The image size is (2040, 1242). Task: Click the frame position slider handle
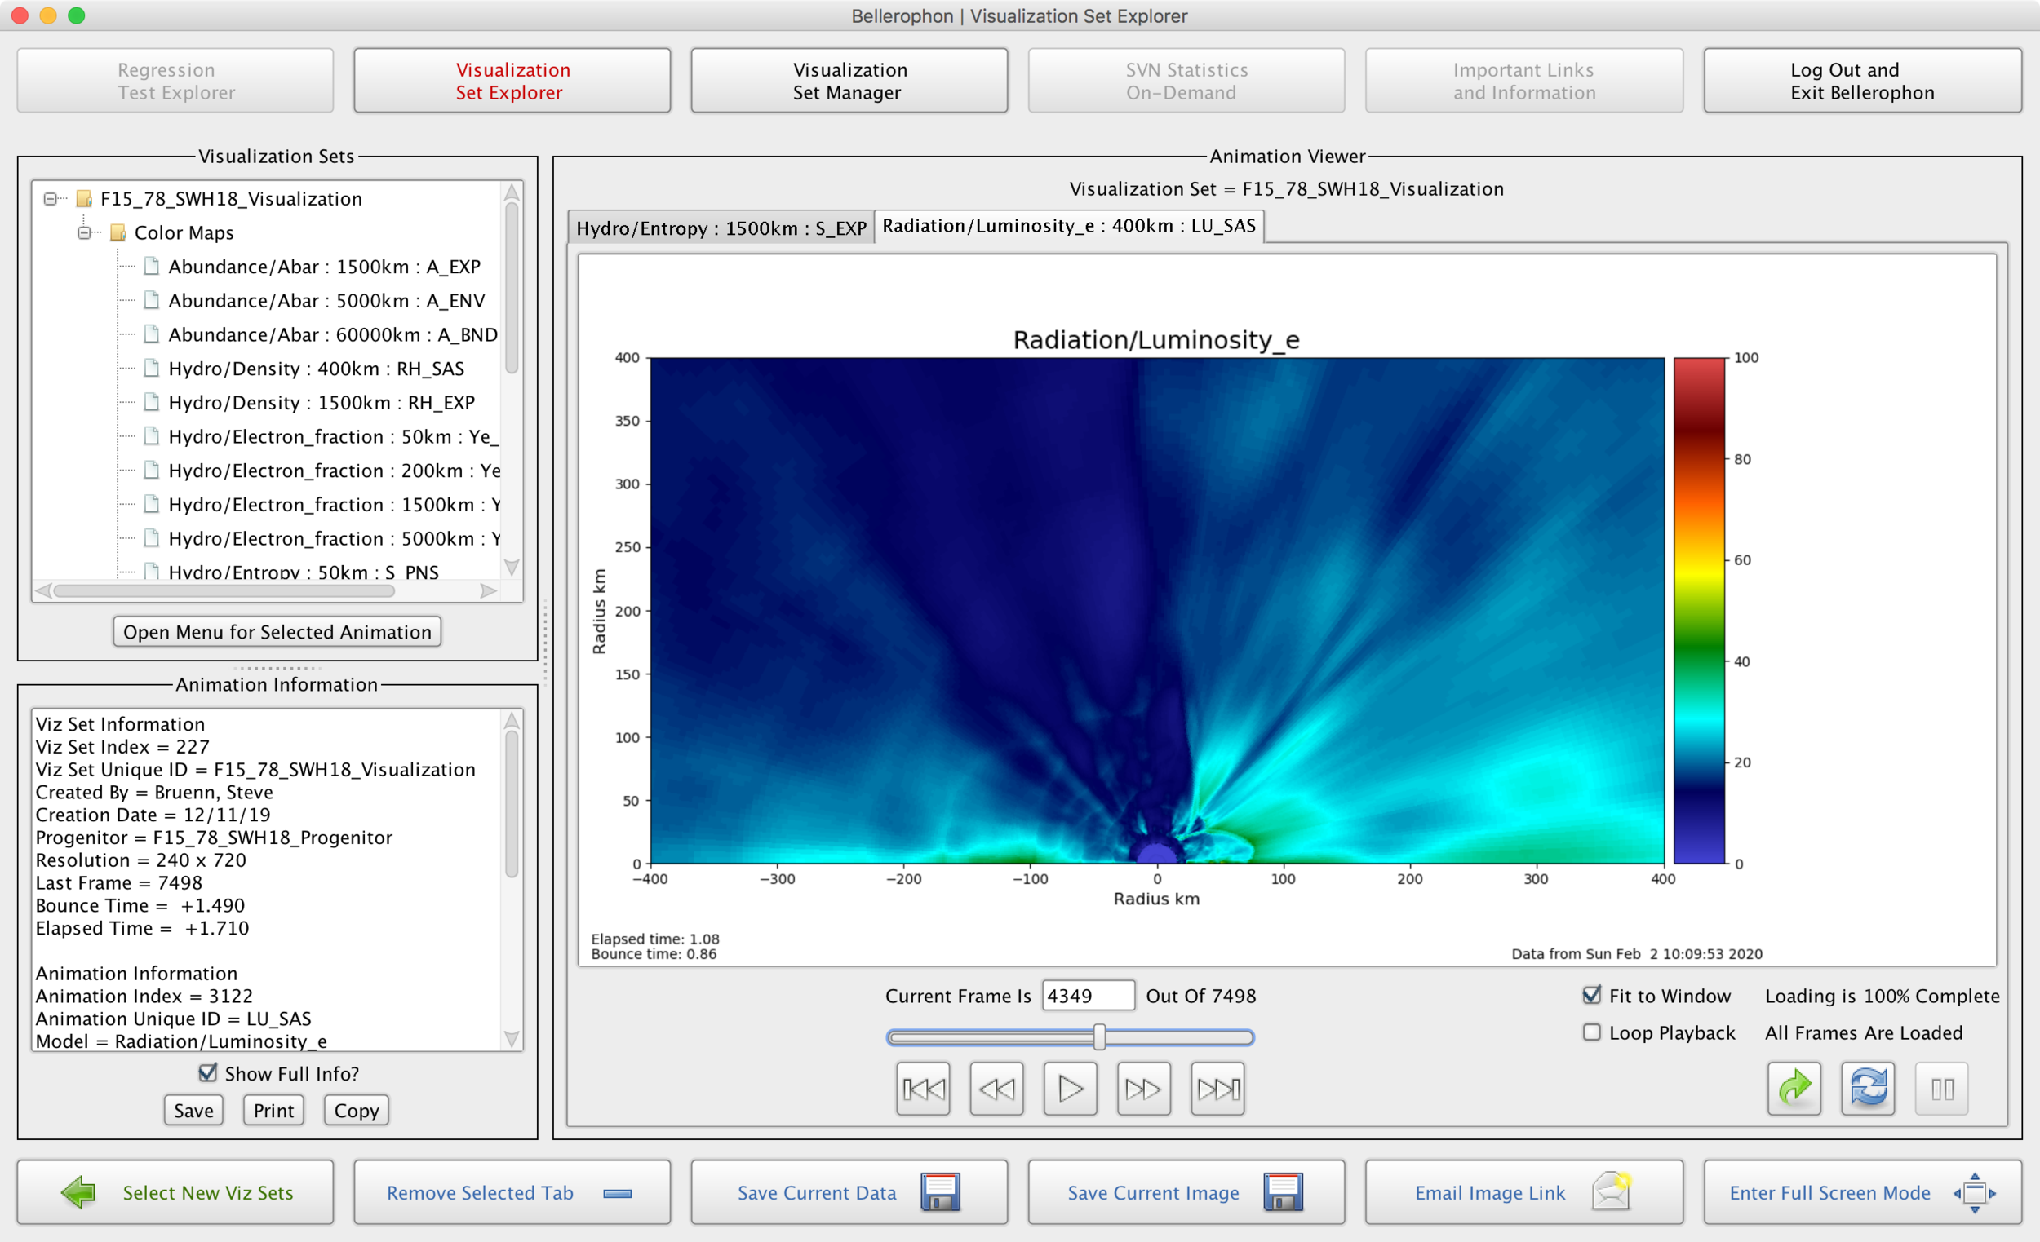coord(1098,1036)
